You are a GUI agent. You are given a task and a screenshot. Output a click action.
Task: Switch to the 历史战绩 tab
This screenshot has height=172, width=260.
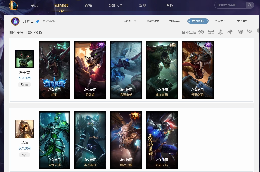153,21
